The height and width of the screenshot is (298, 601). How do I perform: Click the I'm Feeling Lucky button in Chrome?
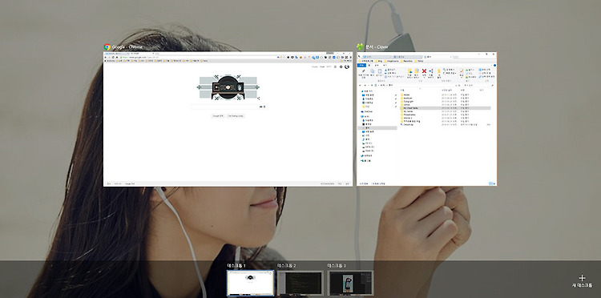(236, 115)
